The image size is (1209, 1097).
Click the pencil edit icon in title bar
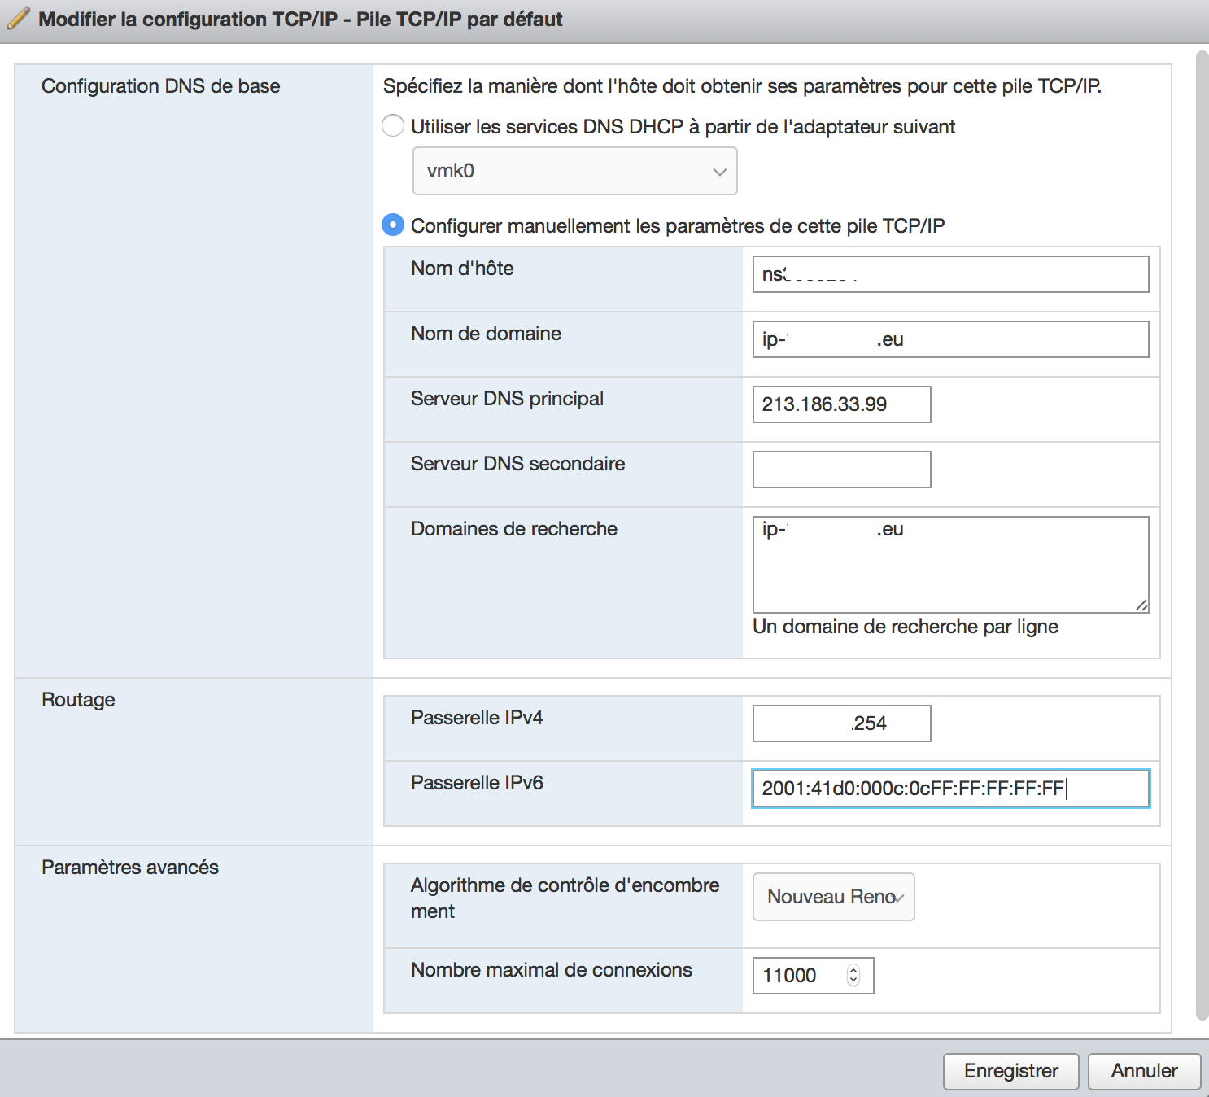[x=19, y=19]
